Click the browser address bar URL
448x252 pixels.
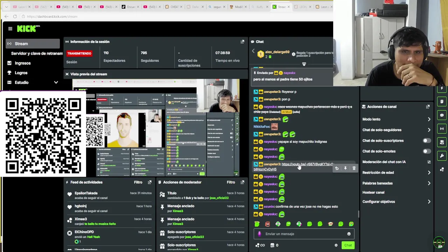pyautogui.click(x=52, y=16)
